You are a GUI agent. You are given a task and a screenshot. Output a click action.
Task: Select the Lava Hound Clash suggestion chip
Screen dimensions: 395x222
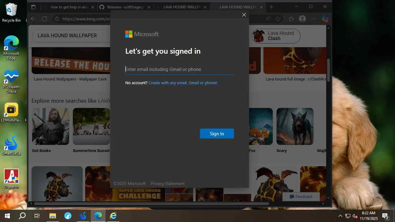pos(276,36)
